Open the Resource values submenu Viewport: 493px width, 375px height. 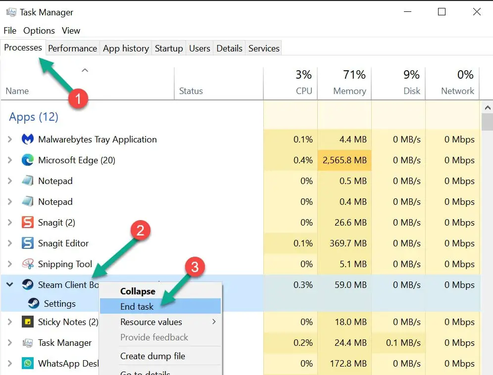pyautogui.click(x=160, y=322)
